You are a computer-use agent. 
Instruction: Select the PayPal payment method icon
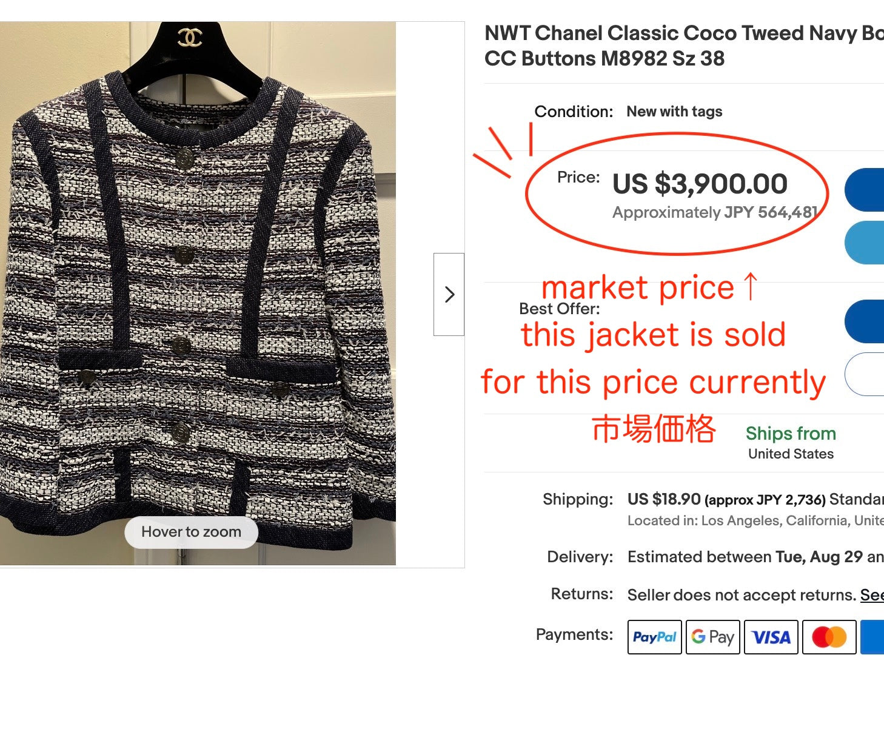654,637
